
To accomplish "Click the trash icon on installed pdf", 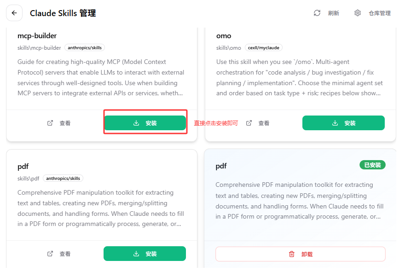I will (x=291, y=254).
